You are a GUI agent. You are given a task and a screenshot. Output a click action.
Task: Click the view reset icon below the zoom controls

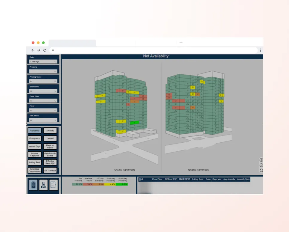pyautogui.click(x=261, y=170)
